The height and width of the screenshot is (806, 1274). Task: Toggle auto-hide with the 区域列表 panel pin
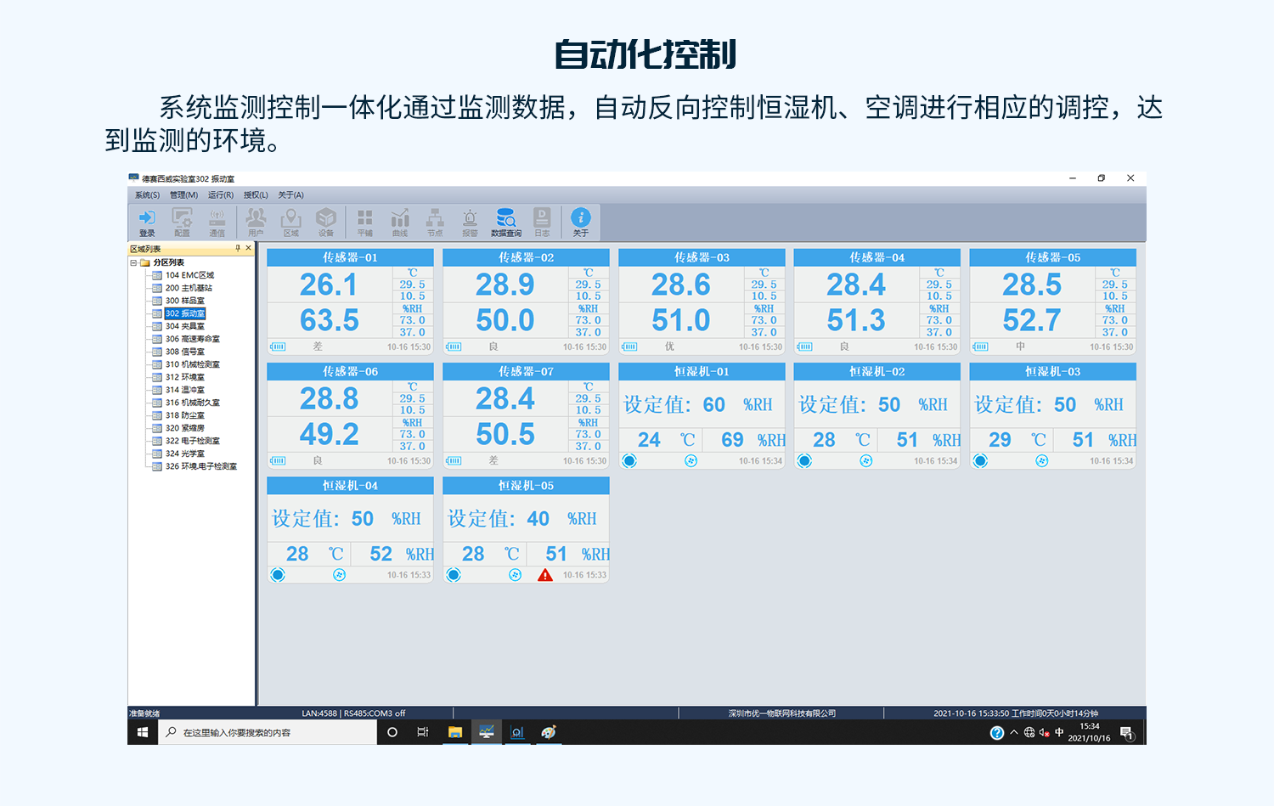(238, 248)
